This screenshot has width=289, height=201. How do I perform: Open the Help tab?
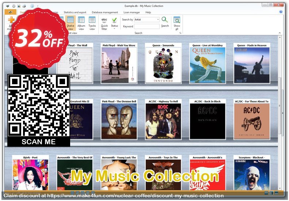(148, 12)
